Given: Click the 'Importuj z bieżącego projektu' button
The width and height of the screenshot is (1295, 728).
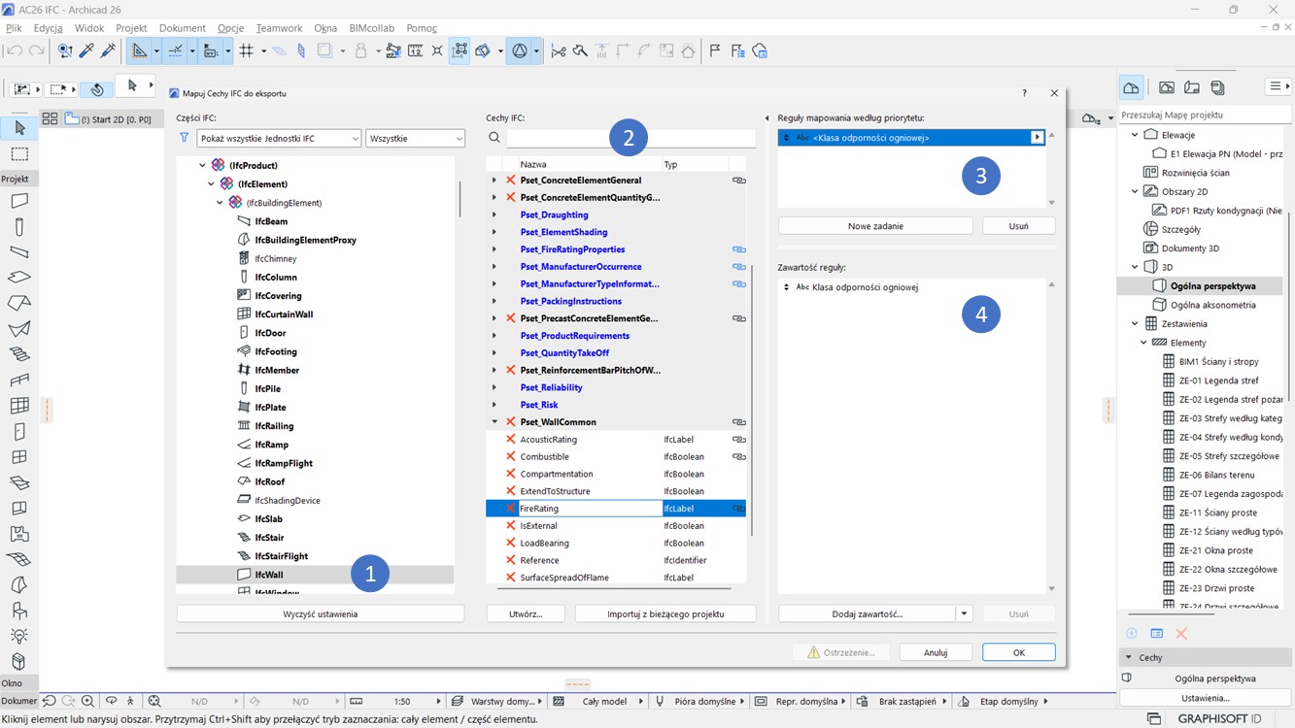Looking at the screenshot, I should [x=665, y=614].
